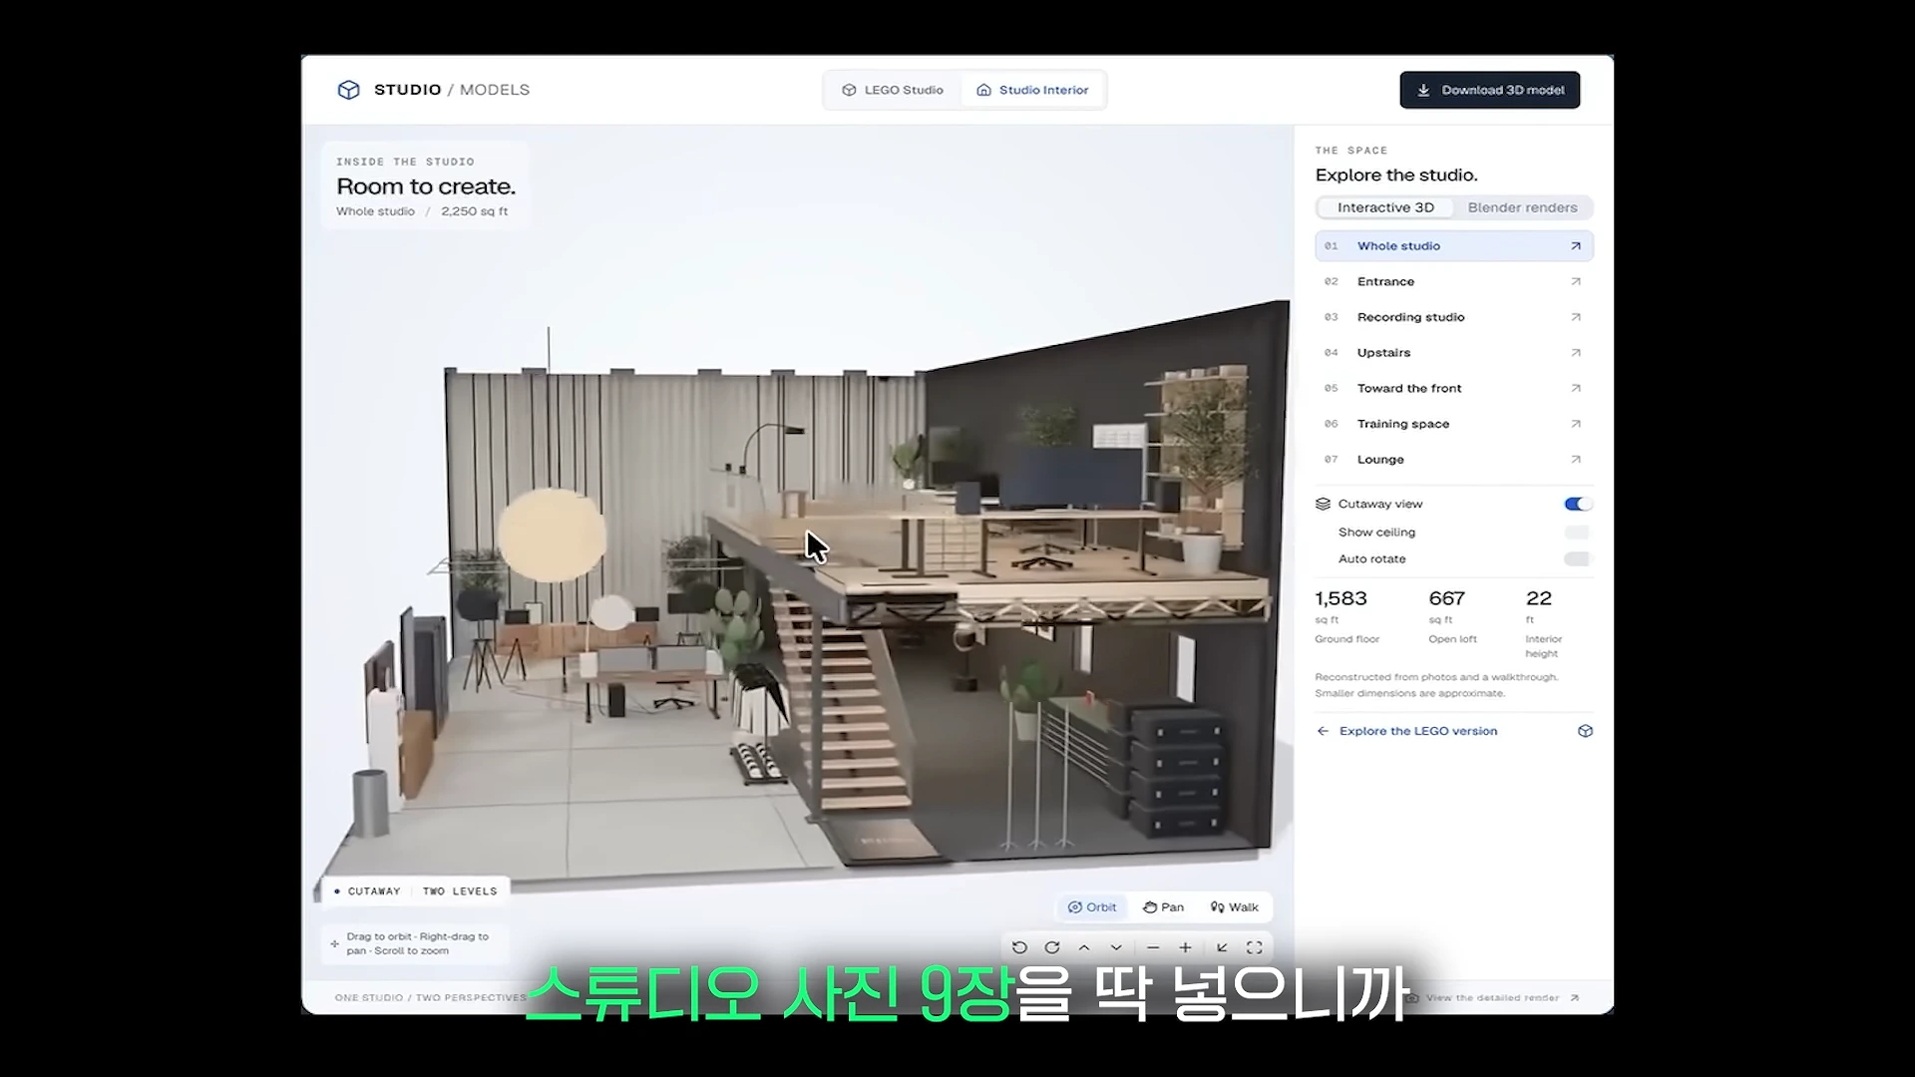Open Lounge view arrow icon
This screenshot has height=1077, width=1915.
coord(1576,460)
